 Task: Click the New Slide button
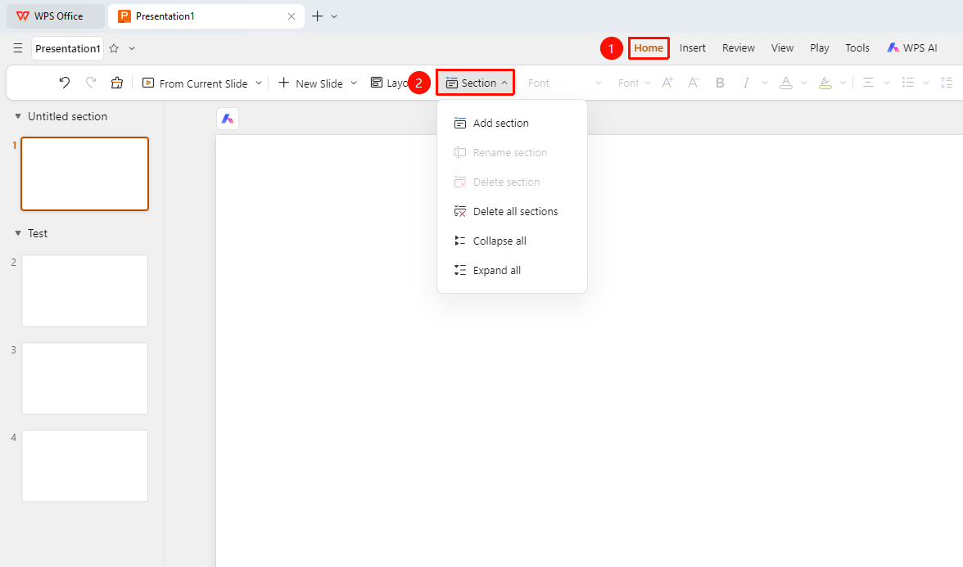point(311,83)
